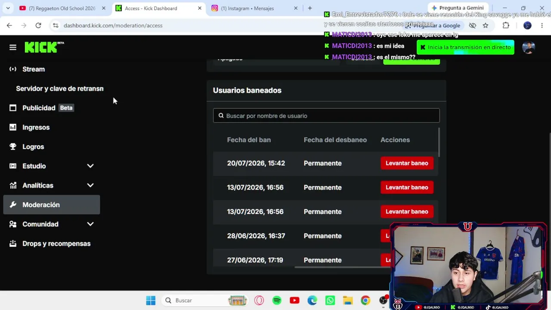
Task: Open YouTube from the taskbar
Action: click(294, 301)
